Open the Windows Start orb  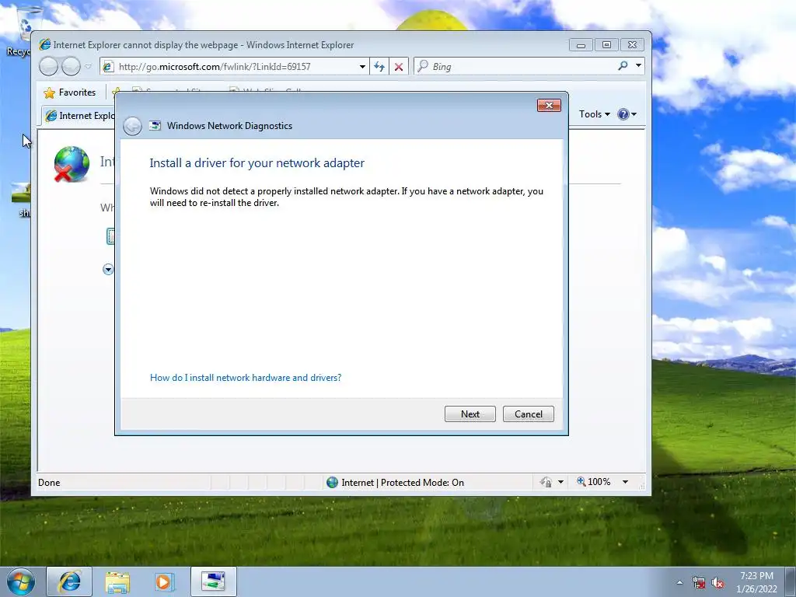pos(20,581)
